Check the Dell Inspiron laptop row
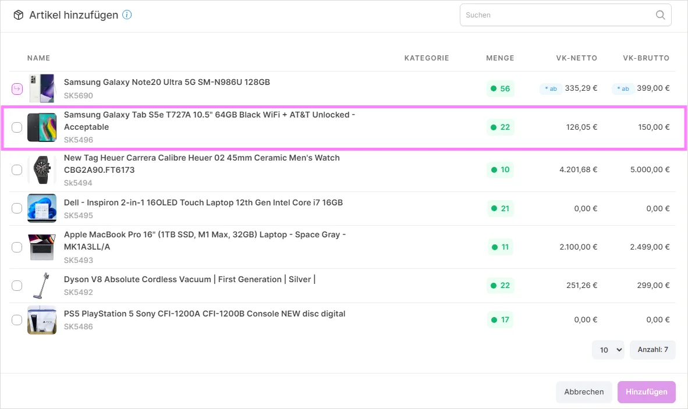The image size is (688, 409). point(17,208)
